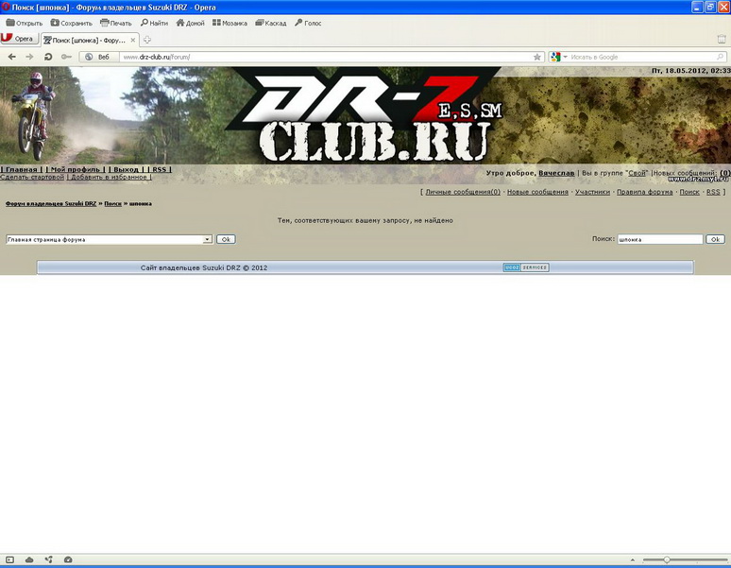Click the Добавить в избранное link
Image resolution: width=731 pixels, height=568 pixels.
tap(109, 177)
